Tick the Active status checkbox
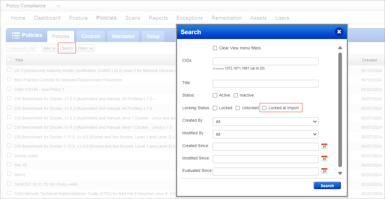The width and height of the screenshot is (385, 199). pyautogui.click(x=215, y=95)
